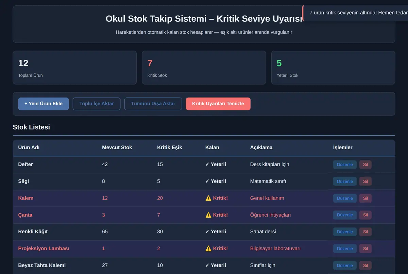Screen dimensions: 408x274
Task: Click the product name 'Projeksiyon Lambası'
Action: pyautogui.click(x=44, y=249)
